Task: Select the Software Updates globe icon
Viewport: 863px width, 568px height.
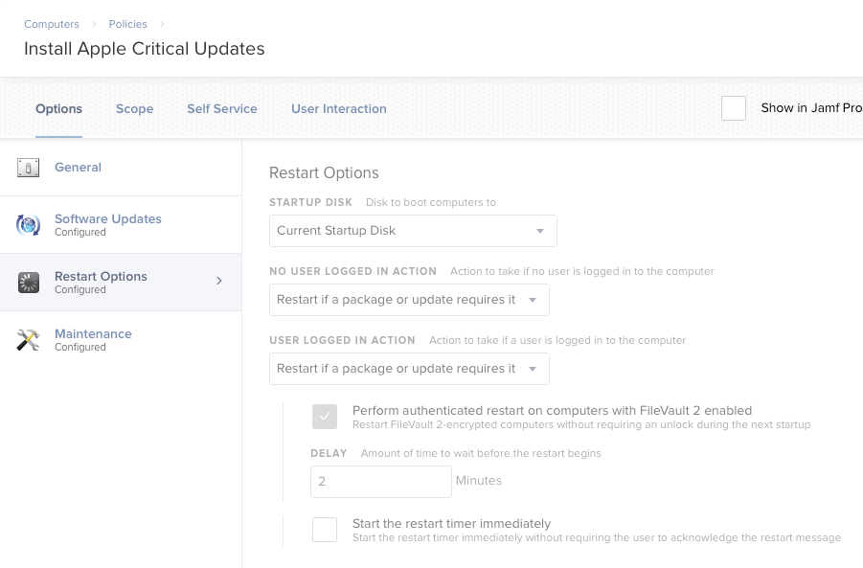Action: pos(28,225)
